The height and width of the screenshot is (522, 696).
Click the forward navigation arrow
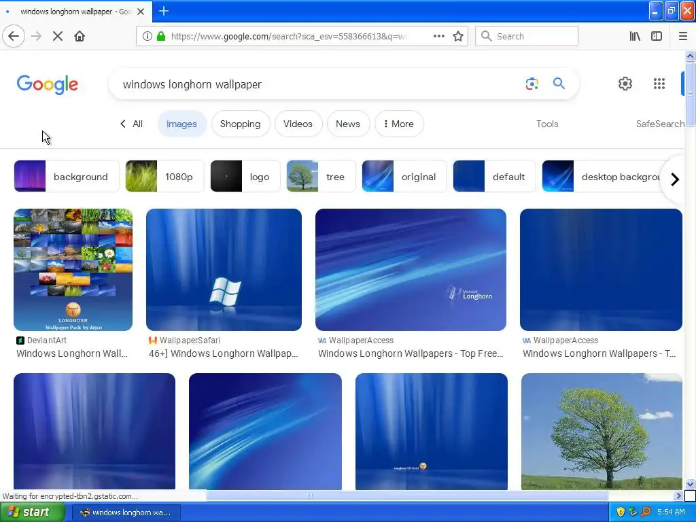pyautogui.click(x=36, y=36)
